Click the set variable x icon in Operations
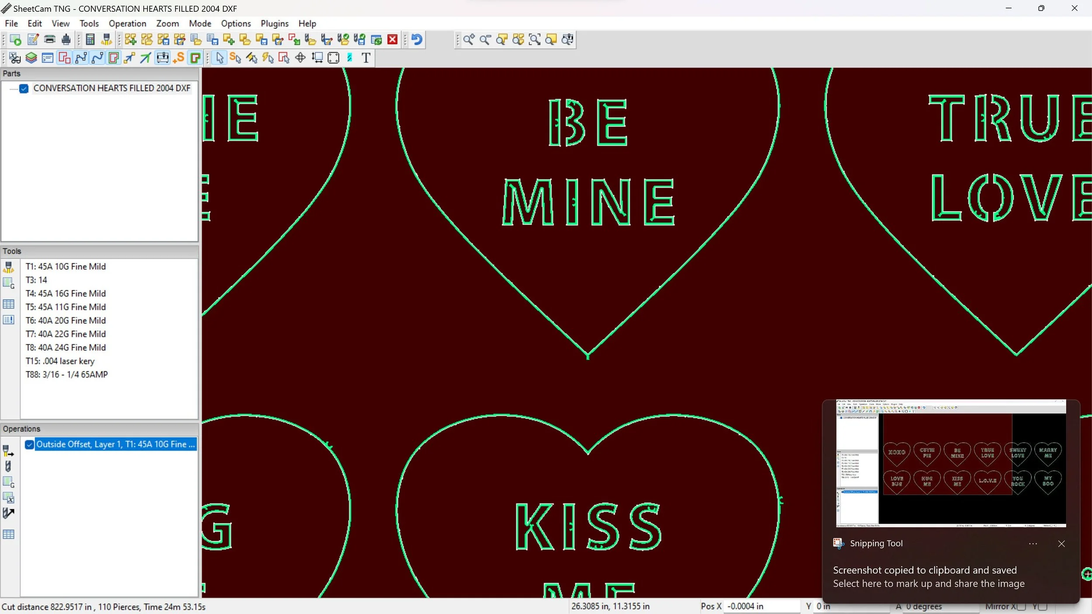 (x=9, y=497)
